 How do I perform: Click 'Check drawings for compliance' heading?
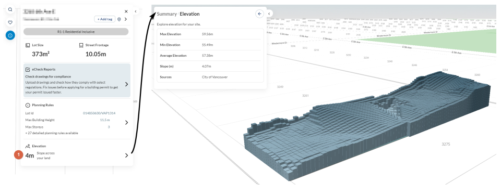point(48,76)
